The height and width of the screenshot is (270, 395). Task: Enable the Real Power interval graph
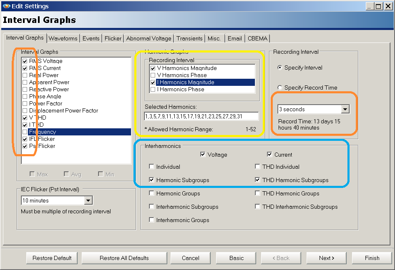(x=25, y=75)
